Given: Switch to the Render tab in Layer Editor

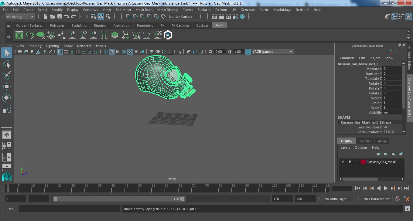Looking at the screenshot, I should click(365, 141).
